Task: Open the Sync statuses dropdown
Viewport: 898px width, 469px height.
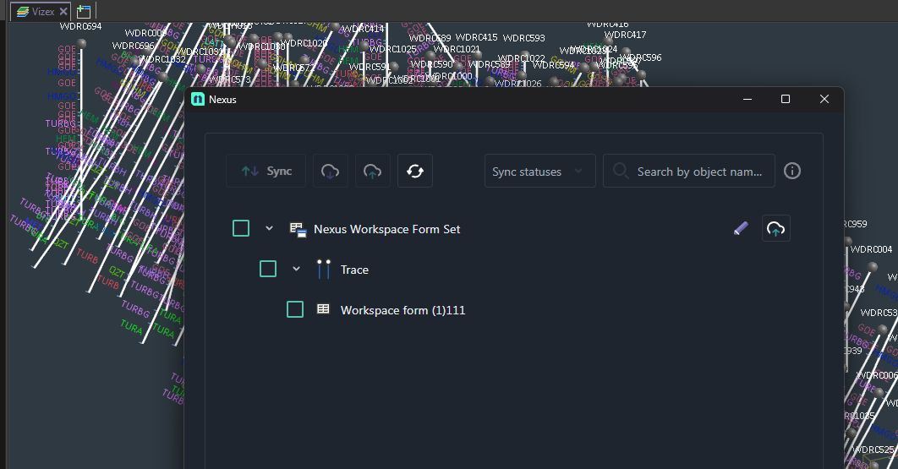Action: pos(539,171)
